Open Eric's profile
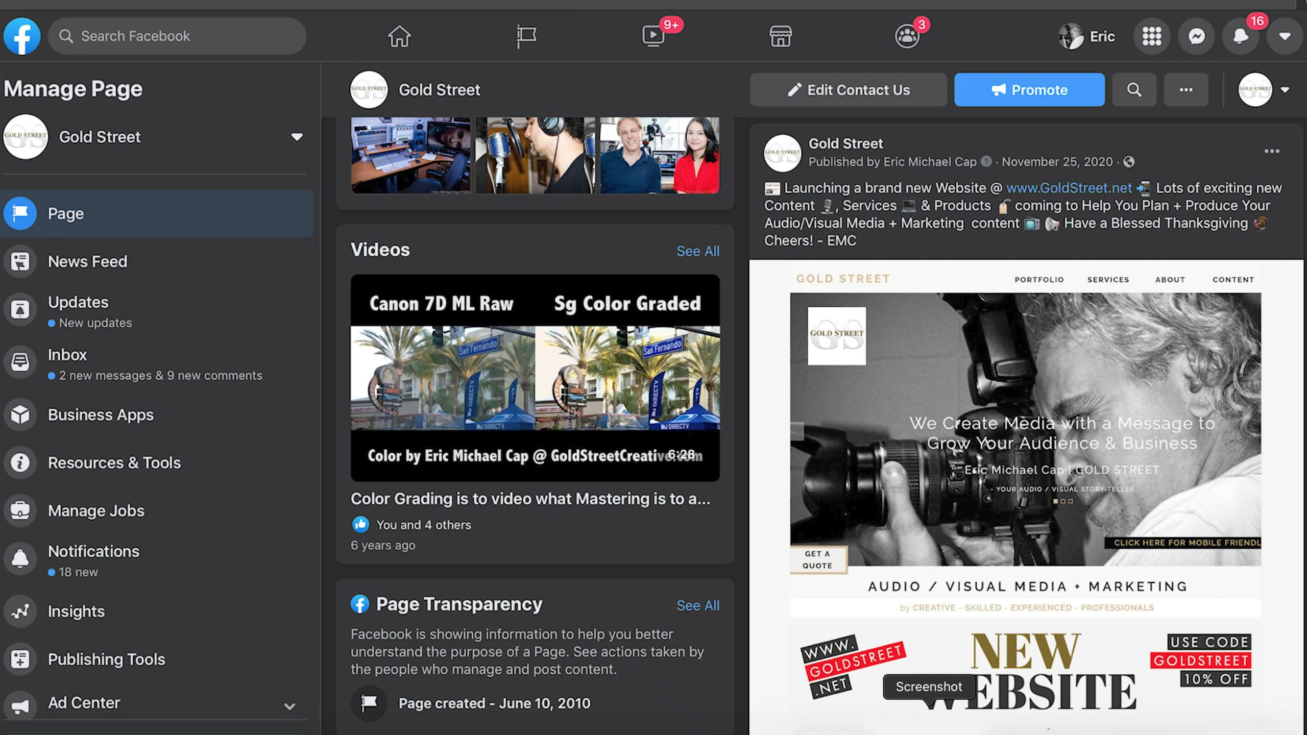 point(1086,36)
